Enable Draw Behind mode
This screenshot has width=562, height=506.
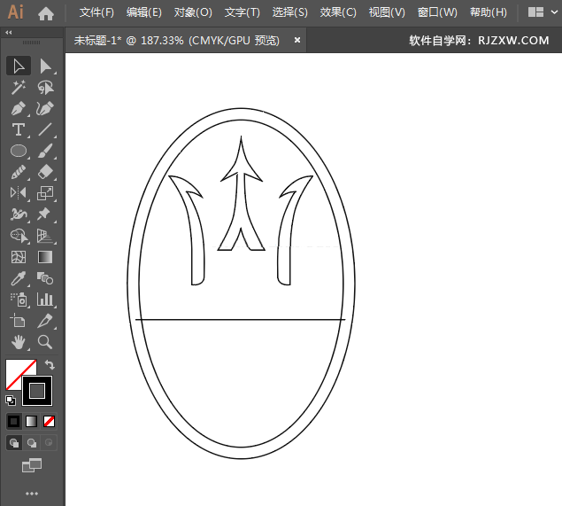coord(32,442)
